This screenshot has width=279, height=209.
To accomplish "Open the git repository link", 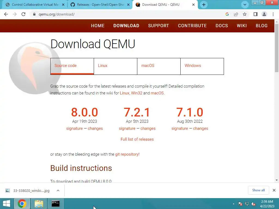I will point(127,154).
